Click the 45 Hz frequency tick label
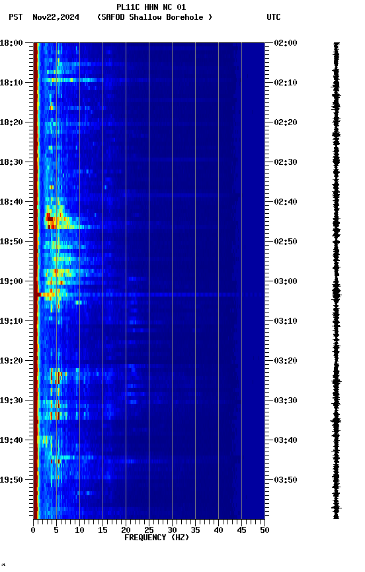365x572 pixels. (241, 530)
